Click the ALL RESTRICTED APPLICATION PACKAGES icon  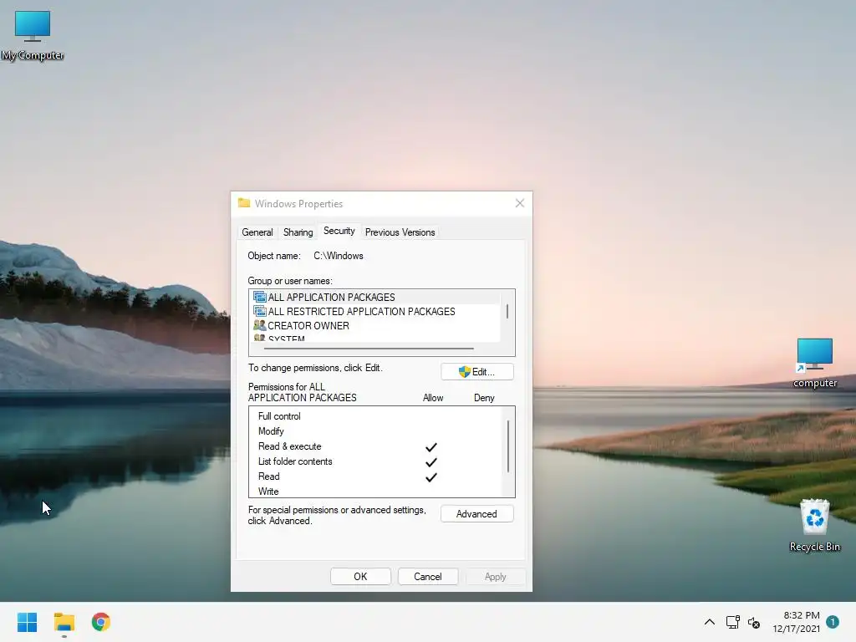tap(260, 311)
